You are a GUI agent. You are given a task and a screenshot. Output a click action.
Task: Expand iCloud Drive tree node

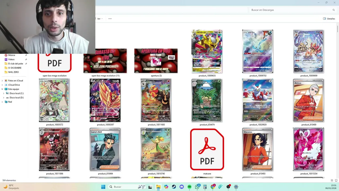point(2,85)
